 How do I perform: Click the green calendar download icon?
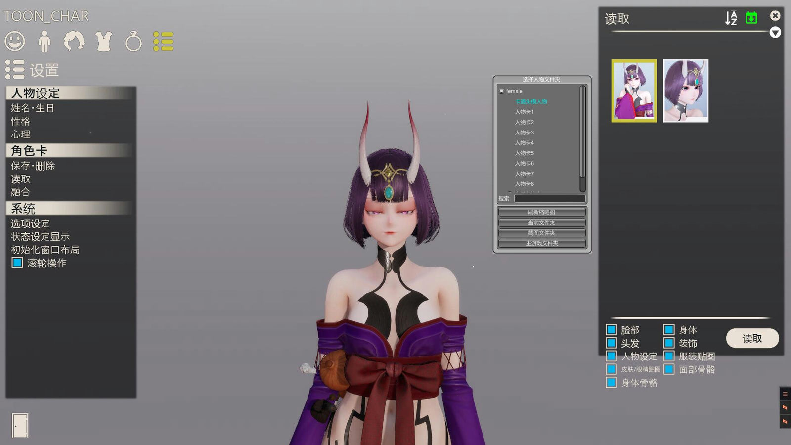(751, 18)
